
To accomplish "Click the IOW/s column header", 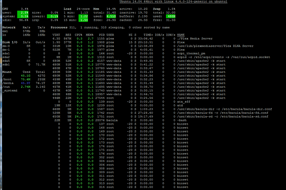I will [x=170, y=35].
